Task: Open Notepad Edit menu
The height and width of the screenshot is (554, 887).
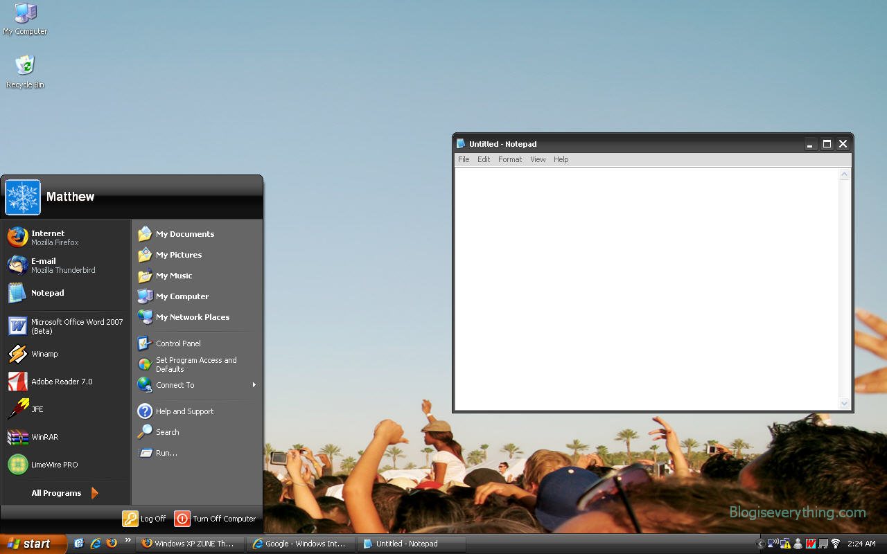Action: (484, 159)
